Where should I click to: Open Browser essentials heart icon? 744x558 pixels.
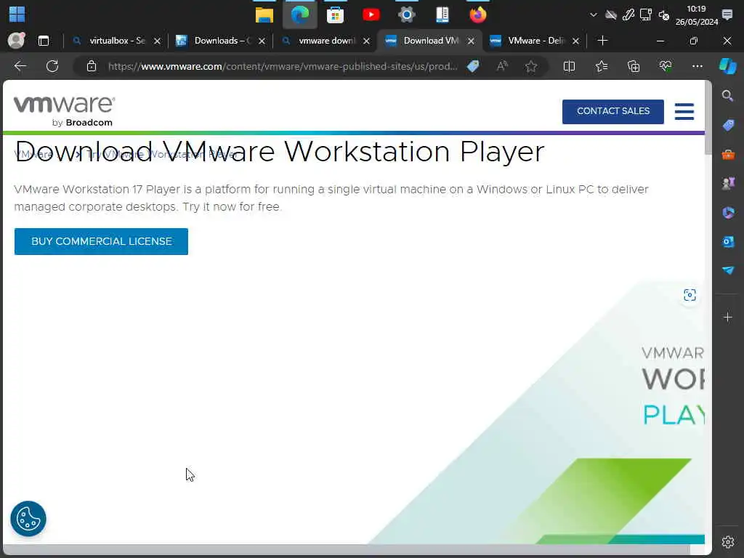(x=666, y=66)
